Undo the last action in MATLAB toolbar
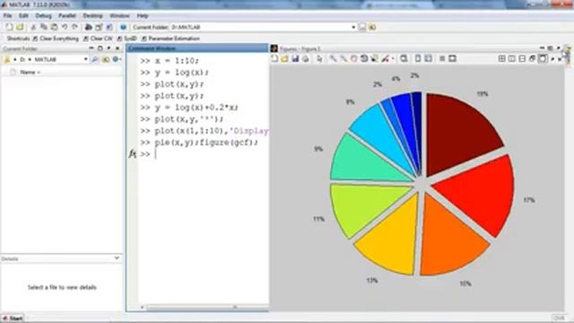This screenshot has width=574, height=323. click(65, 27)
